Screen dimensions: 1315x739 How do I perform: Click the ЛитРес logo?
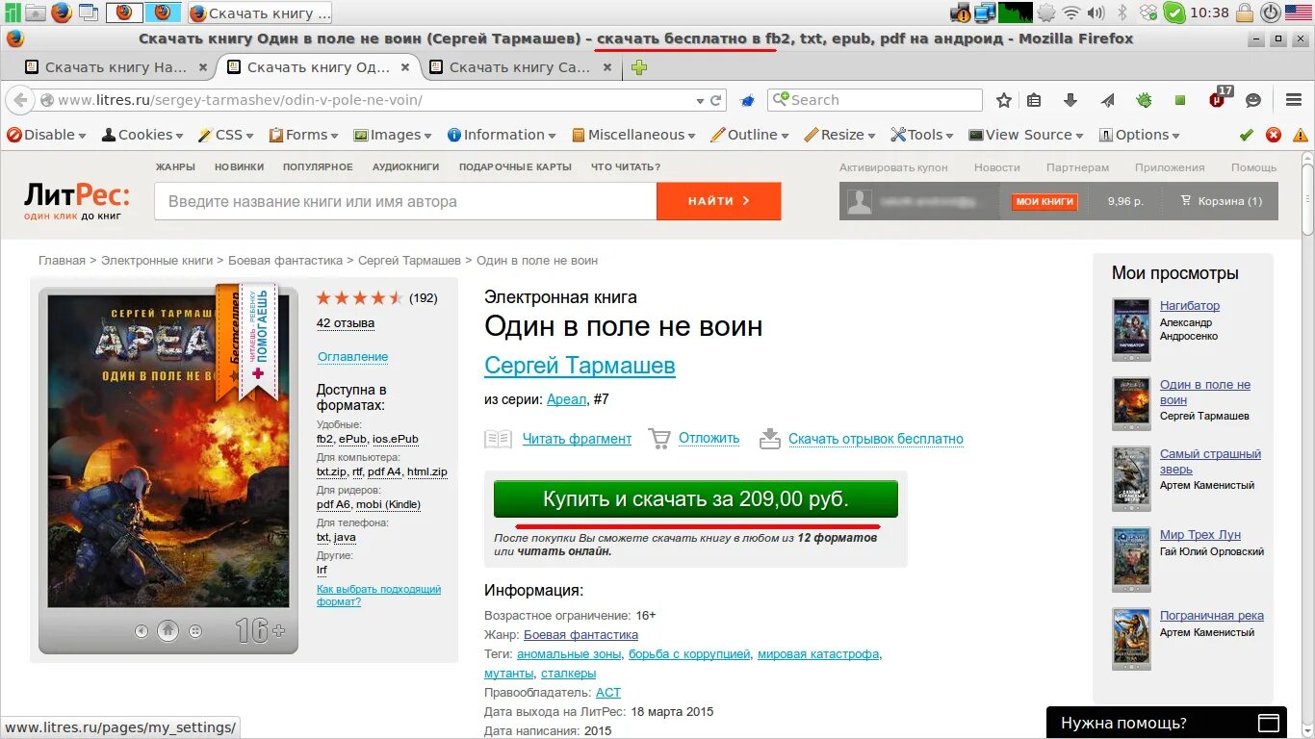(76, 201)
